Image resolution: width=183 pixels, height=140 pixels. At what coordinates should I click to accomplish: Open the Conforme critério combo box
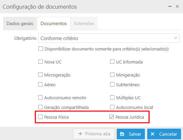(x=109, y=38)
